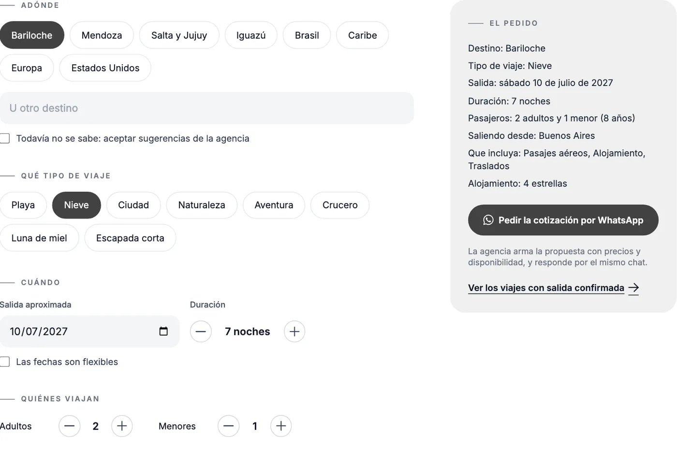Click the Salida aproximada date field
Screen dimensions: 677x451
[x=89, y=332]
